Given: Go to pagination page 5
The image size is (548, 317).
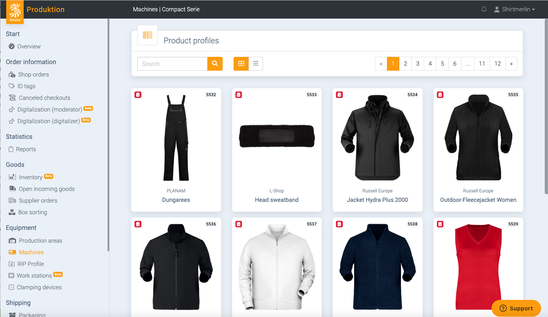Looking at the screenshot, I should coord(442,64).
